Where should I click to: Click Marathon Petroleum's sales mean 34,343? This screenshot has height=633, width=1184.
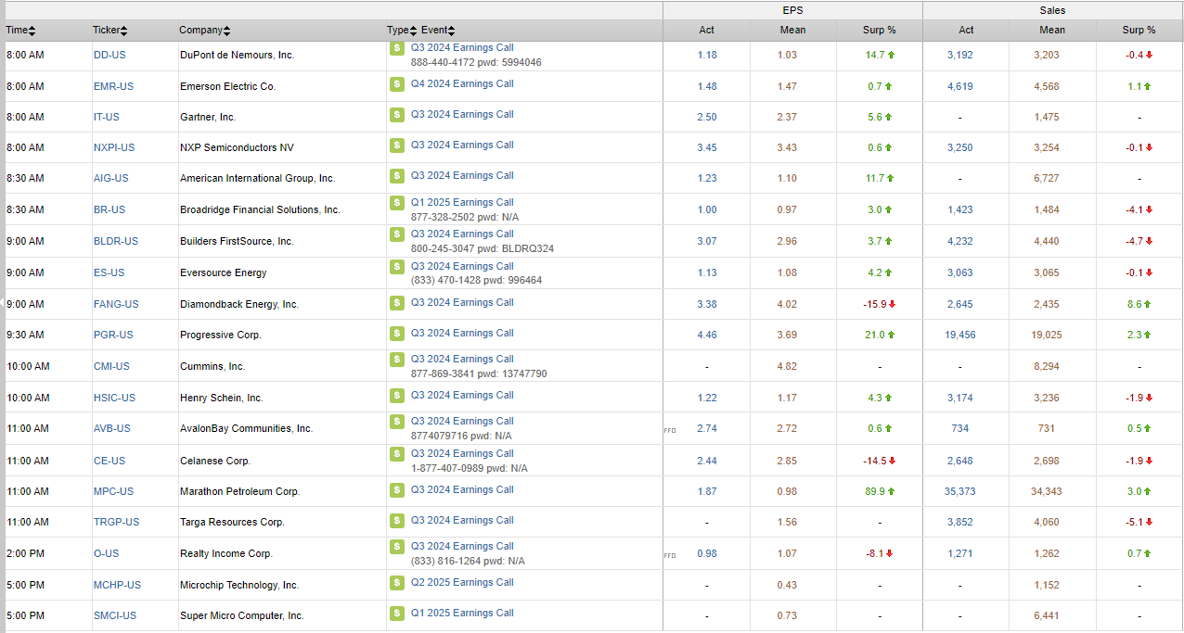[1047, 491]
